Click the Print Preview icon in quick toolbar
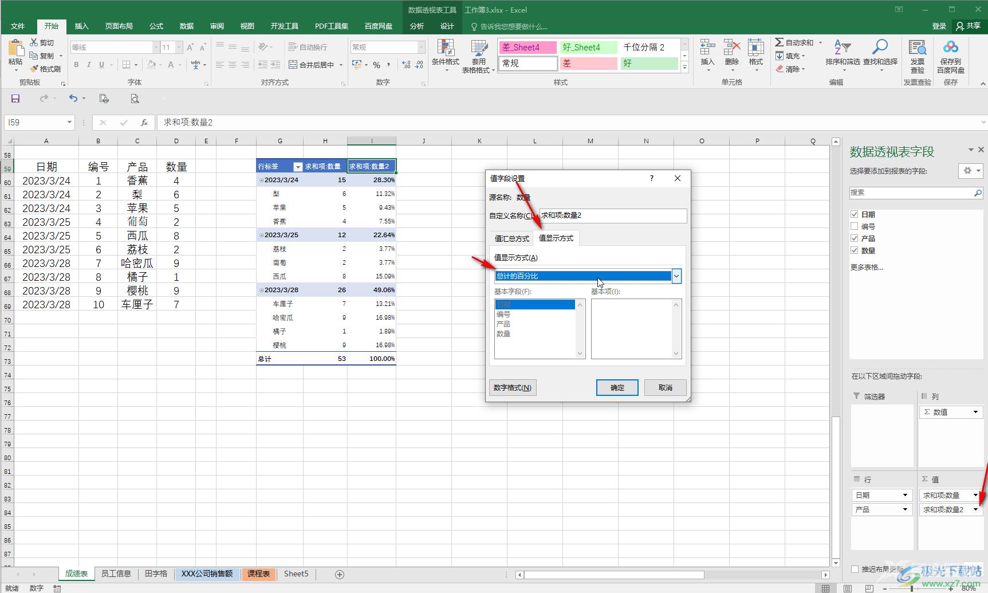Screen dimensions: 988x593 [x=135, y=99]
